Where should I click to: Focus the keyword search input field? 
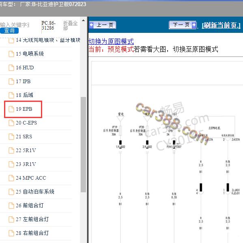[x=15, y=25]
